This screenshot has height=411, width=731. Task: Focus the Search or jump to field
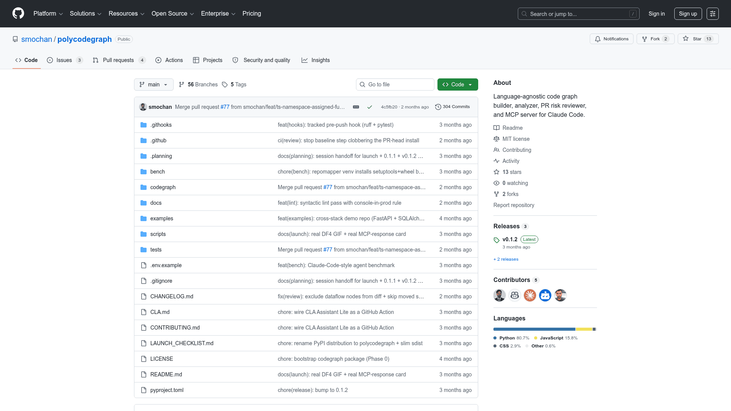coord(578,14)
